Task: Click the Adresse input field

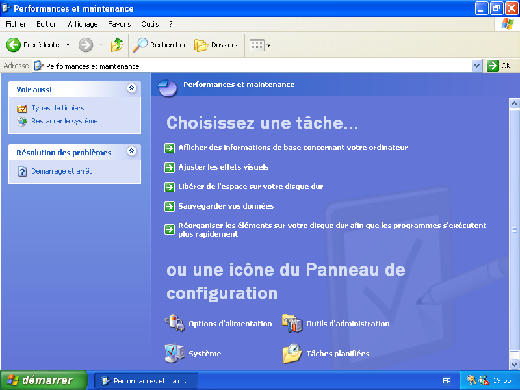Action: tap(257, 66)
